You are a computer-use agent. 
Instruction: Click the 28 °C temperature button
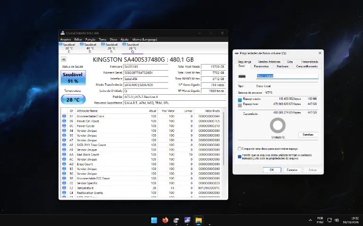point(73,100)
